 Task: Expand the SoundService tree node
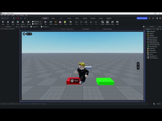click(x=146, y=56)
